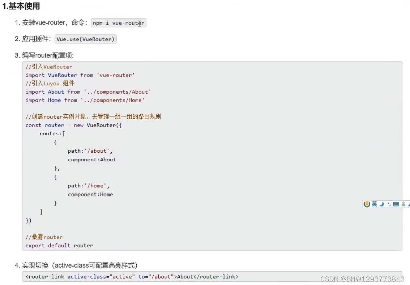Click the inline code Vue.use(VueRouter)
The width and height of the screenshot is (410, 285).
click(x=85, y=39)
